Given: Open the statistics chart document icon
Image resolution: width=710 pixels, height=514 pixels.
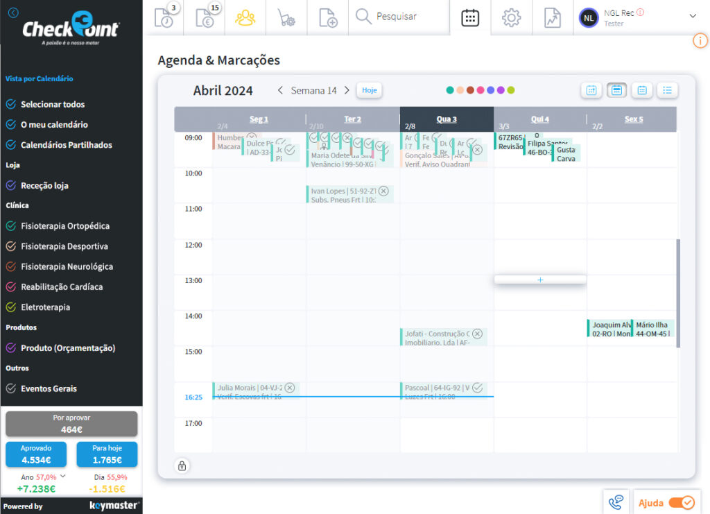Looking at the screenshot, I should click(x=552, y=17).
